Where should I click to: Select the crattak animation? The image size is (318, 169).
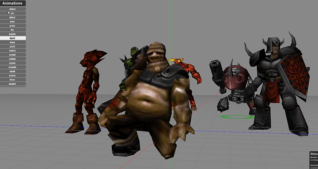[13, 59]
